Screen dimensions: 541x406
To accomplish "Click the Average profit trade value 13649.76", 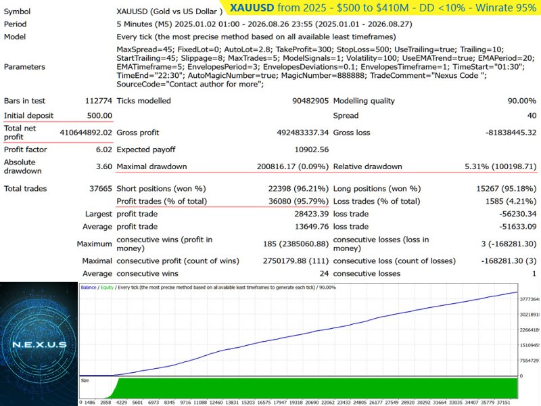I will point(312,227).
